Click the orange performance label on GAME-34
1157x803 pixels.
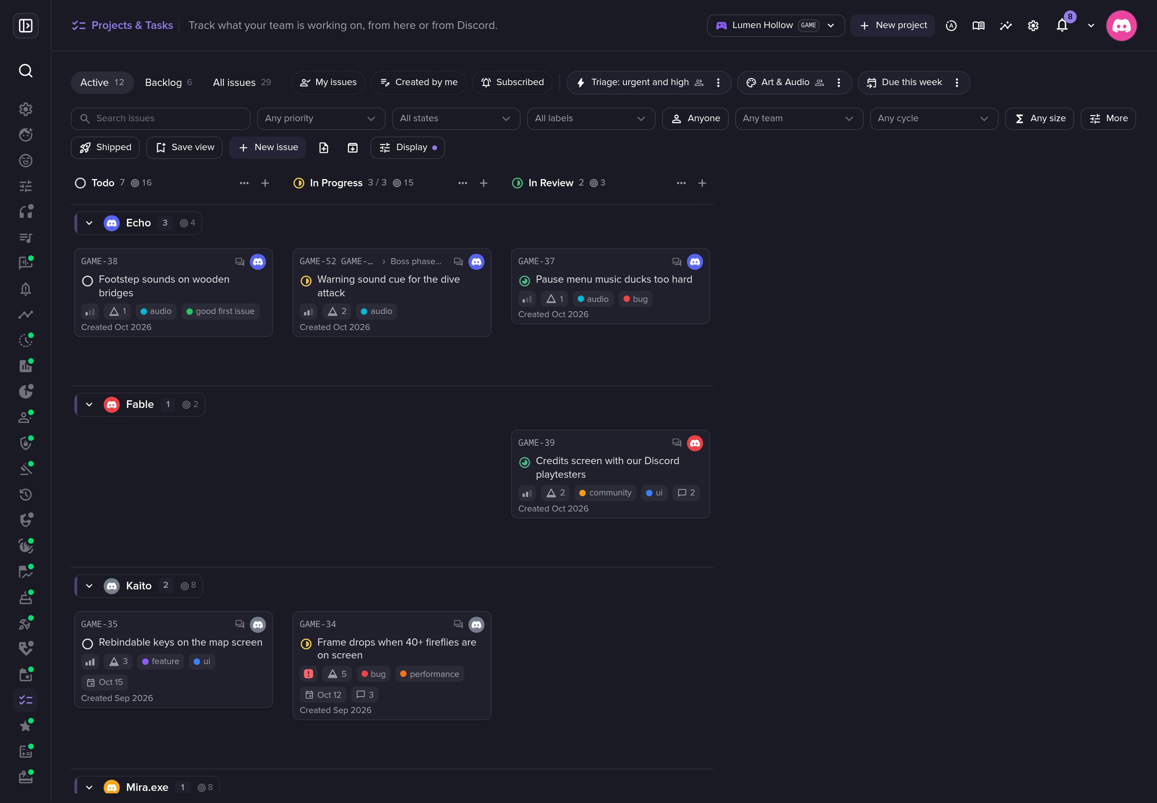[429, 674]
